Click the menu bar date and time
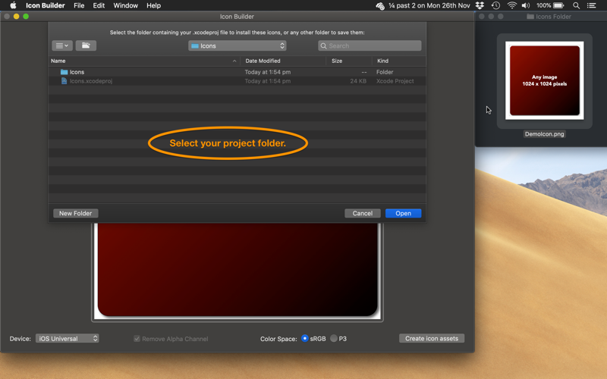Image resolution: width=607 pixels, height=379 pixels. tap(429, 5)
